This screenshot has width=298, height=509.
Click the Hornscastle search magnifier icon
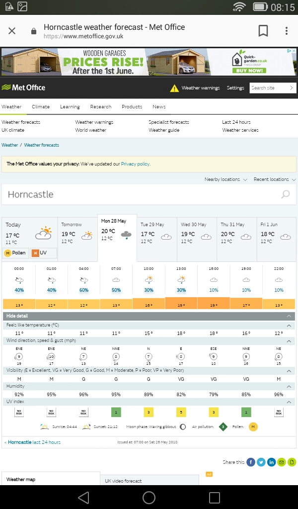pyautogui.click(x=286, y=194)
